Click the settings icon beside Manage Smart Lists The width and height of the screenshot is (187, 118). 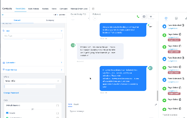point(93,9)
